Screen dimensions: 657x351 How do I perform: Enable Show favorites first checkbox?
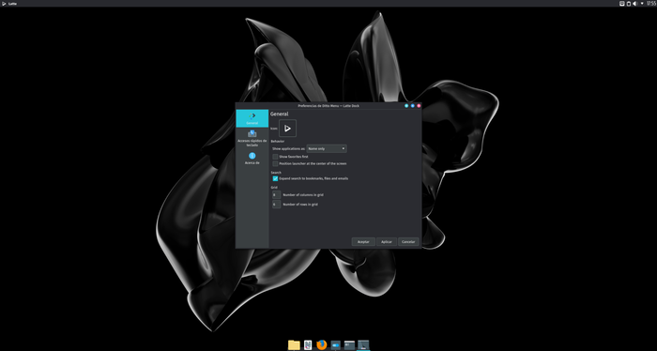pyautogui.click(x=275, y=157)
